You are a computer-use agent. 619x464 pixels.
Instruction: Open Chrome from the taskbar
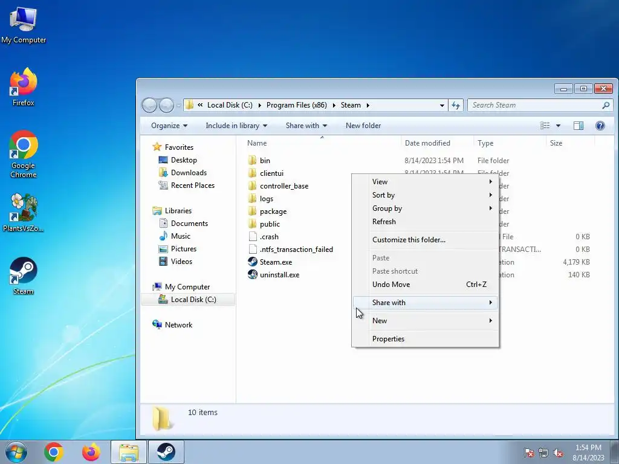(54, 452)
